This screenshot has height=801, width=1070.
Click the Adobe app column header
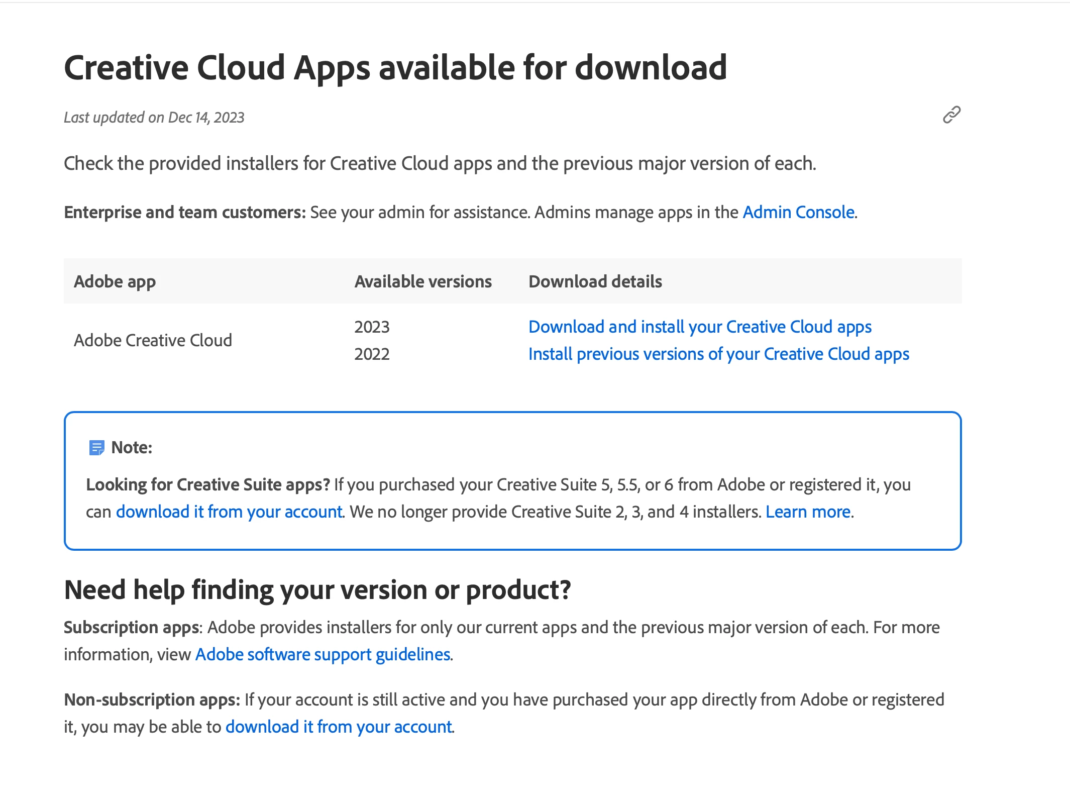[x=115, y=281]
